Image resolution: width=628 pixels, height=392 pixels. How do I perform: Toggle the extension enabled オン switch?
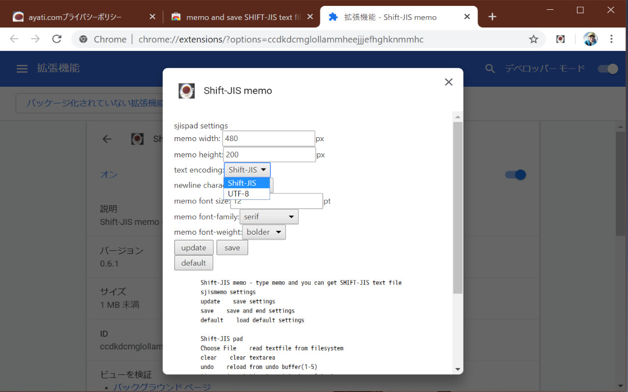point(516,175)
